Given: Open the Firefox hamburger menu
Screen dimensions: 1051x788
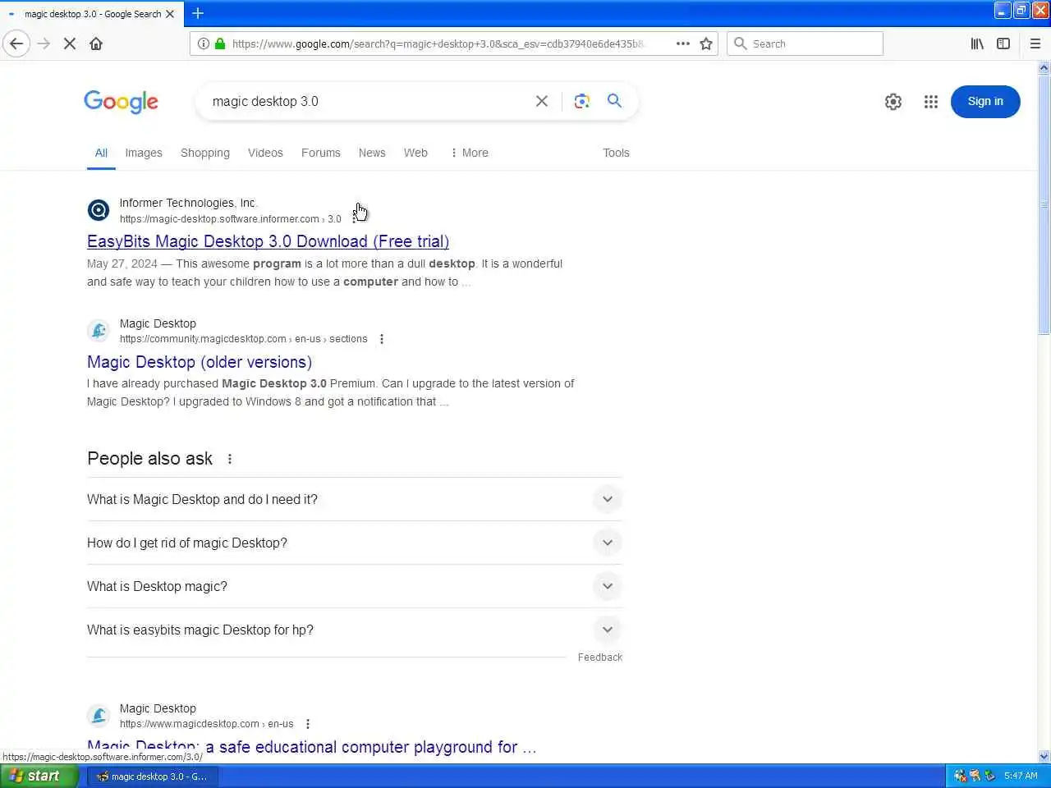Looking at the screenshot, I should (1035, 44).
